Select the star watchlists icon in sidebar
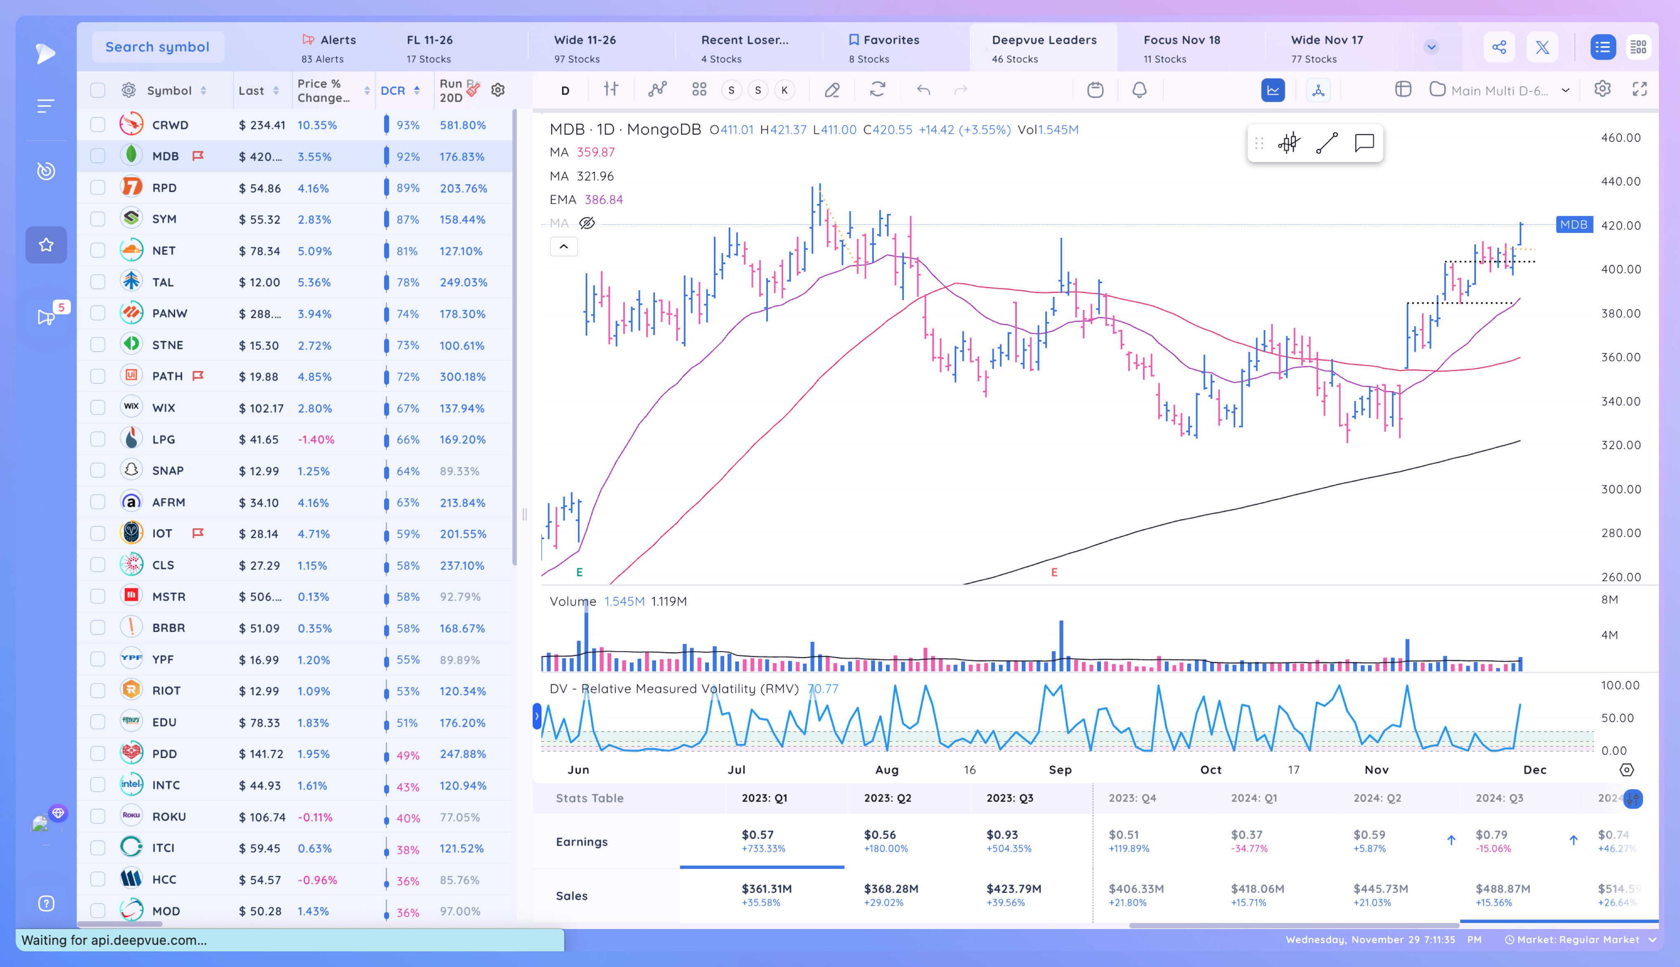Screen dimensions: 1680x967 tap(46, 245)
